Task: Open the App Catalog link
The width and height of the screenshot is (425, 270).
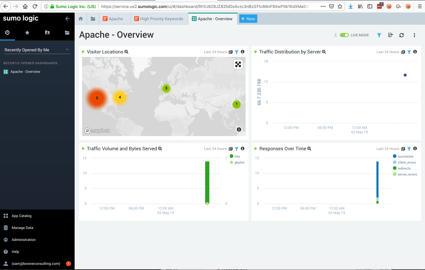Action: pos(21,216)
